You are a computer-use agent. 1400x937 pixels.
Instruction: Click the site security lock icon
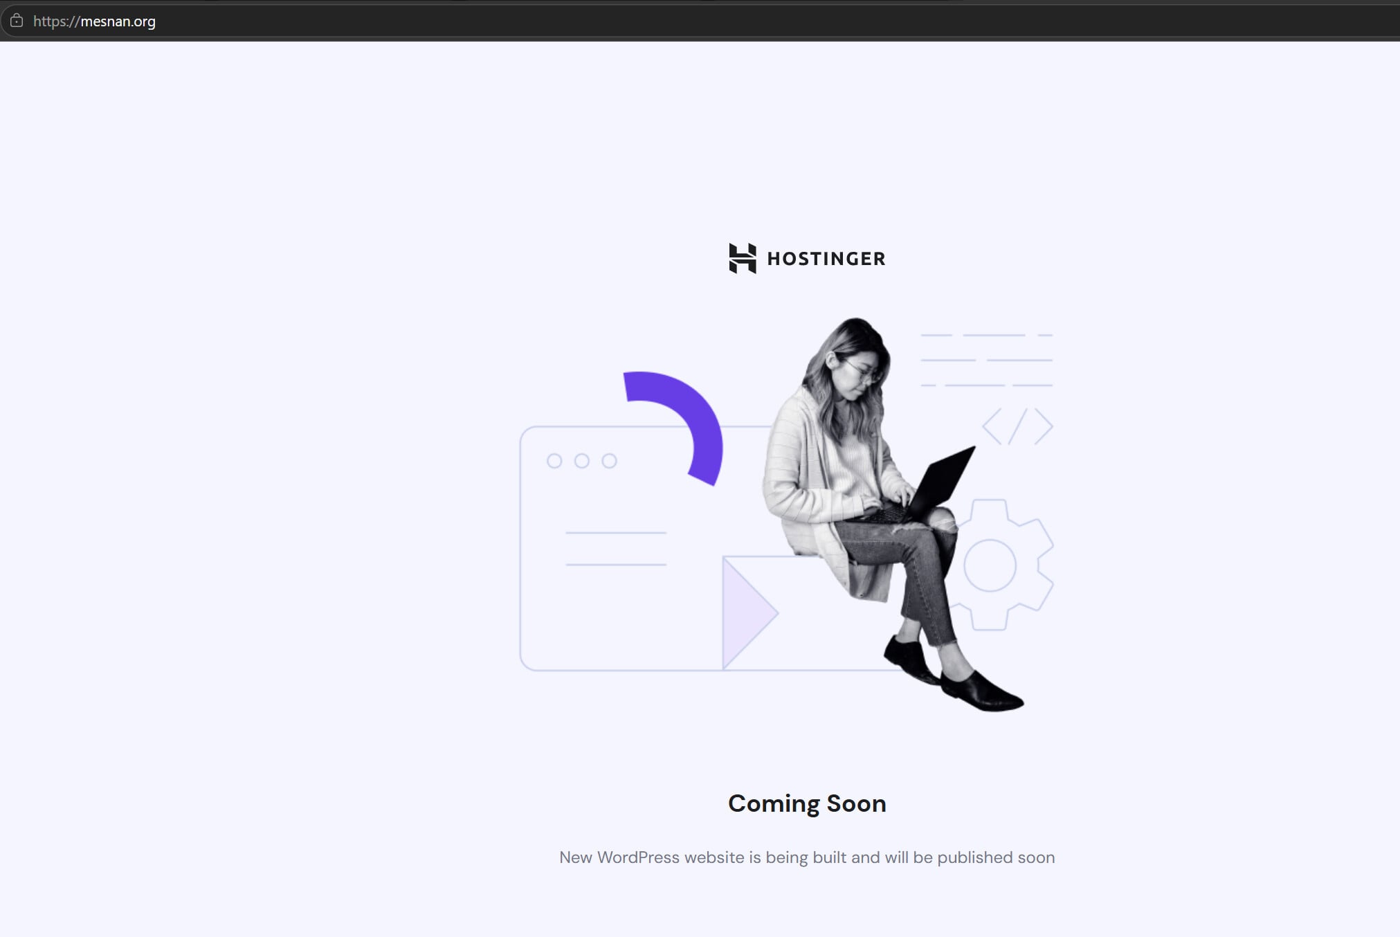(17, 21)
